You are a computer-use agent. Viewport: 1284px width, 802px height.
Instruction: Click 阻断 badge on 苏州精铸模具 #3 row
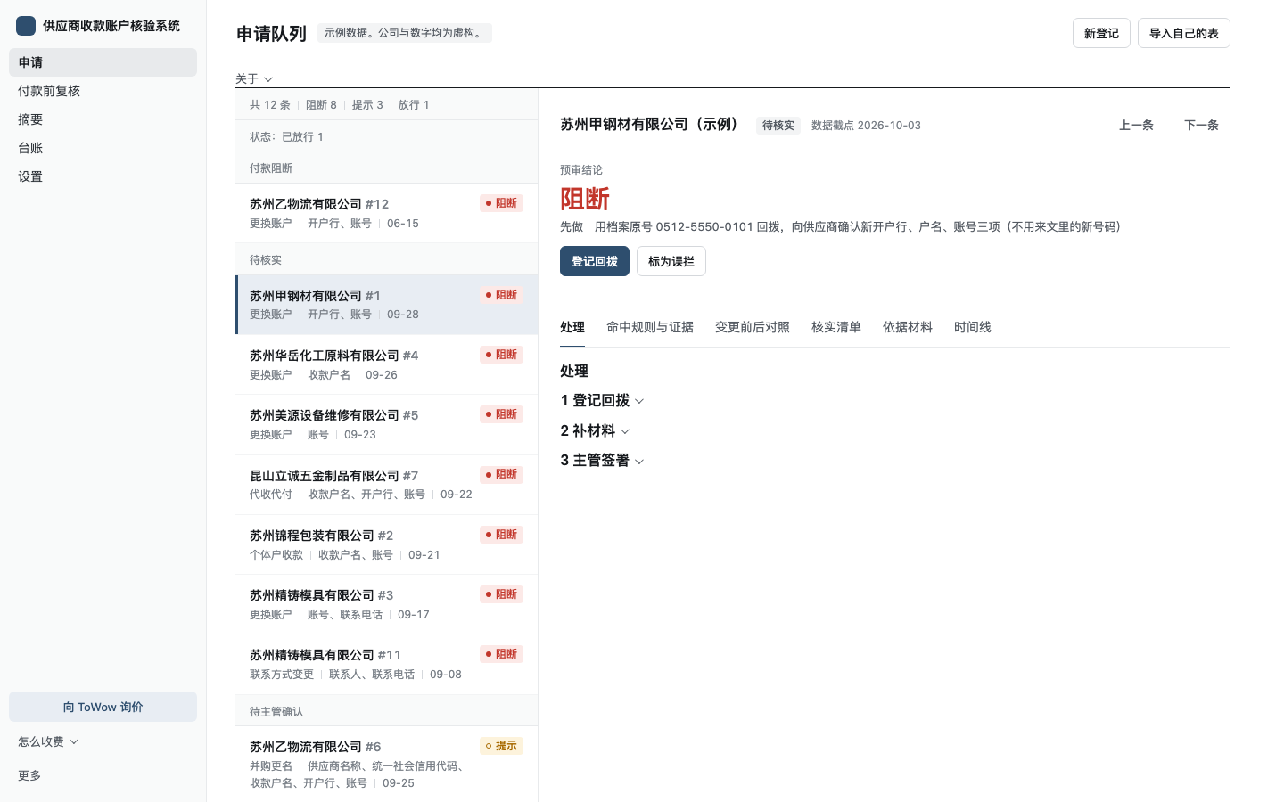pyautogui.click(x=501, y=594)
